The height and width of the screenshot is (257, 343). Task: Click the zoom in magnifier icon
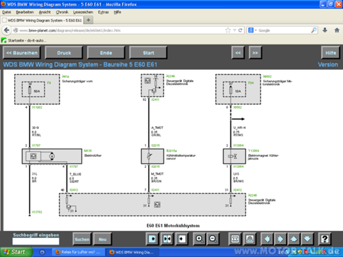[200, 239]
